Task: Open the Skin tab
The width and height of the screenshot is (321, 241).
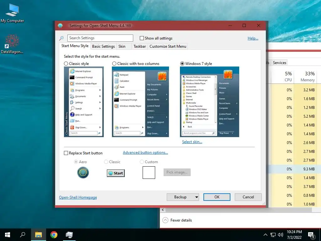Action: click(122, 46)
